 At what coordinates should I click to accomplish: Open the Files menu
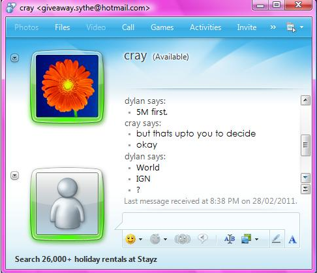coord(63,27)
